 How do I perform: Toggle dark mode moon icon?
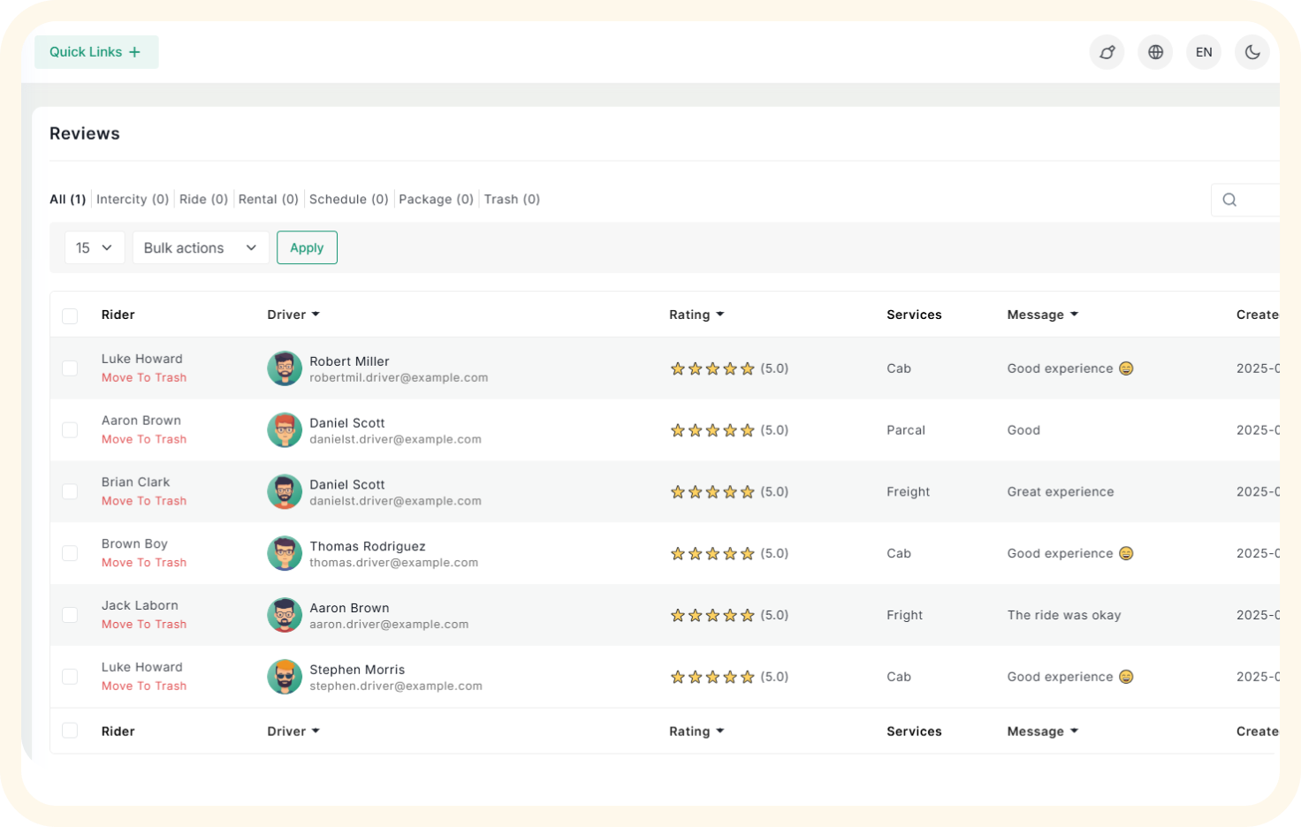[x=1252, y=52]
